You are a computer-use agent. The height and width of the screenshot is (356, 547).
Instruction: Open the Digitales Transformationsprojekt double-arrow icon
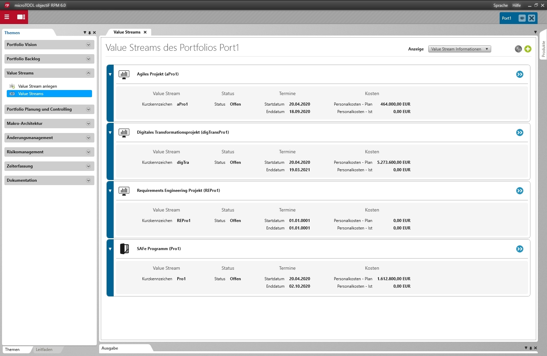point(520,133)
